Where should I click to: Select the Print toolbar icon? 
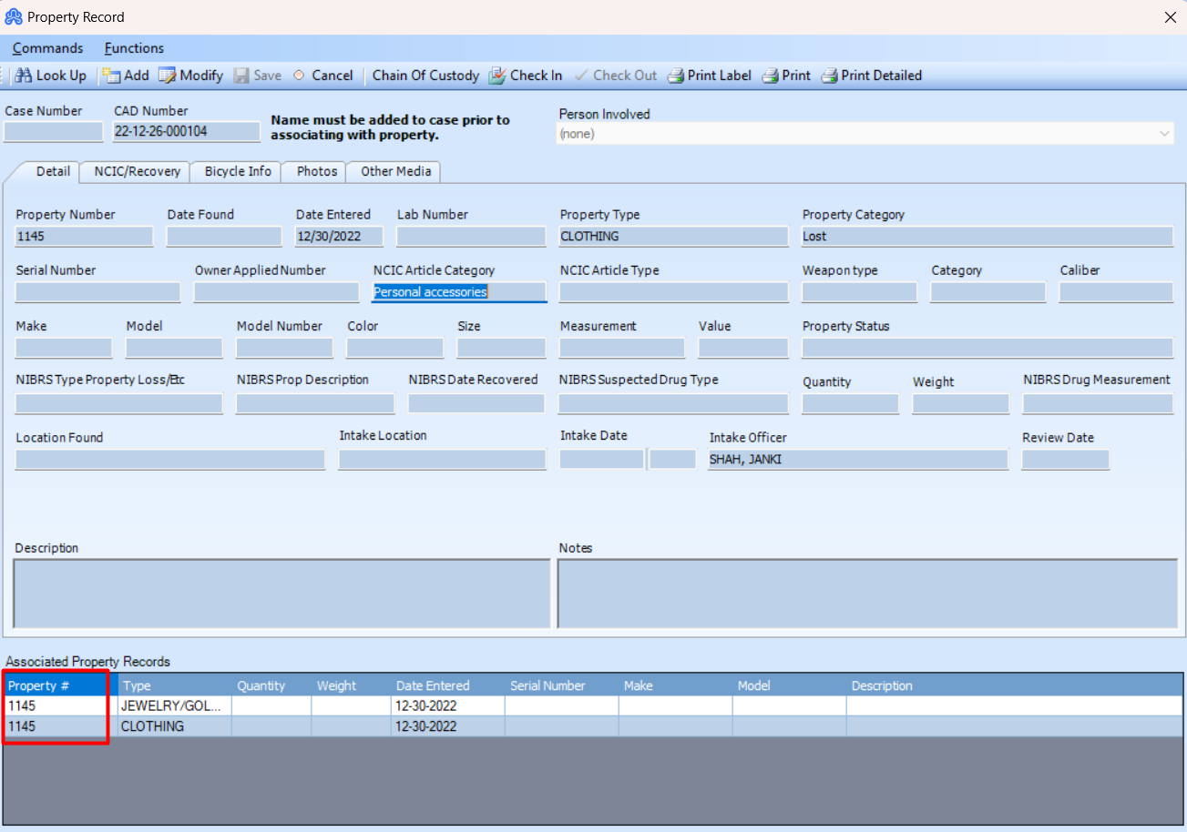(x=785, y=76)
